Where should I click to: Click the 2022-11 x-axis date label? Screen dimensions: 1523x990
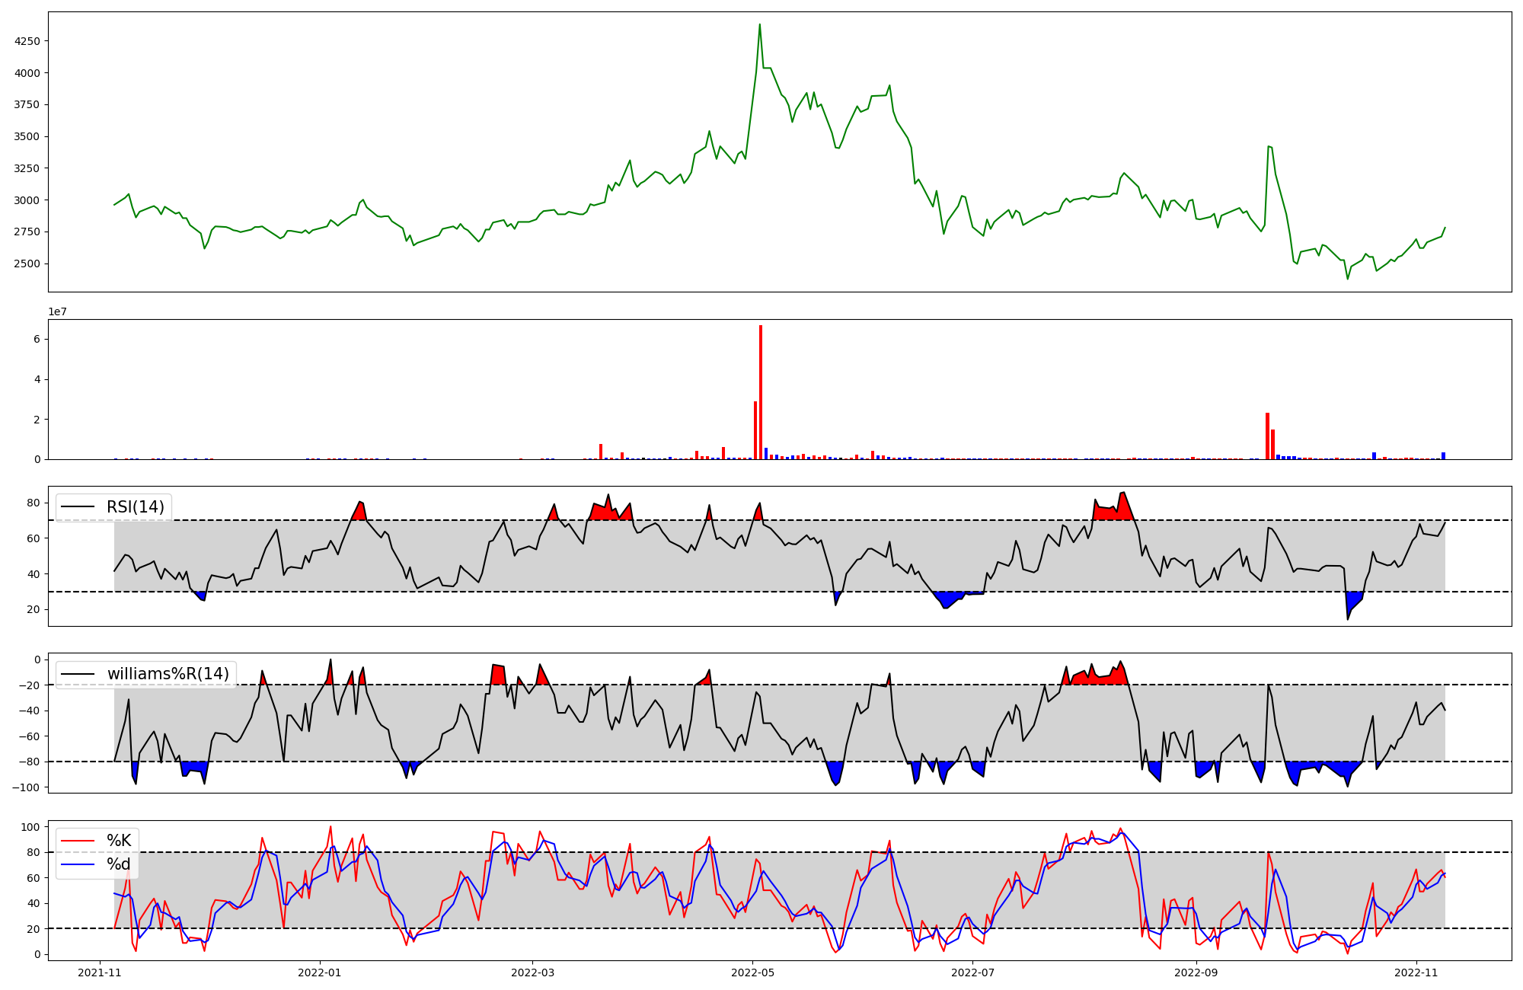(x=1416, y=972)
